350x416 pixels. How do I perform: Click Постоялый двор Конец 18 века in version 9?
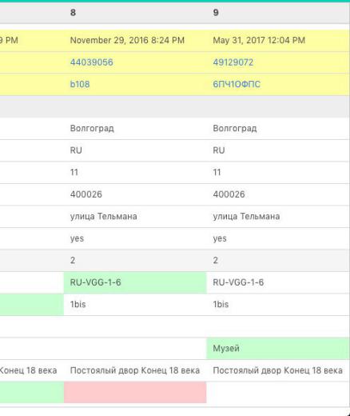(x=277, y=370)
